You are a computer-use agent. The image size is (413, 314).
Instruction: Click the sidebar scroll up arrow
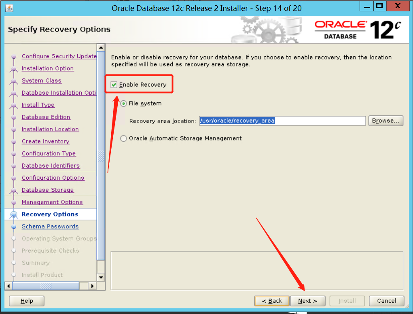[101, 48]
